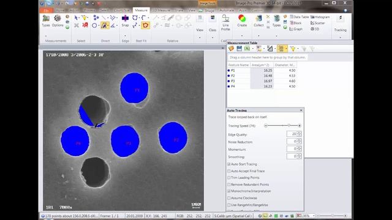This screenshot has height=220, width=392.
Task: Open the measurement Options gear
Action: (58, 21)
